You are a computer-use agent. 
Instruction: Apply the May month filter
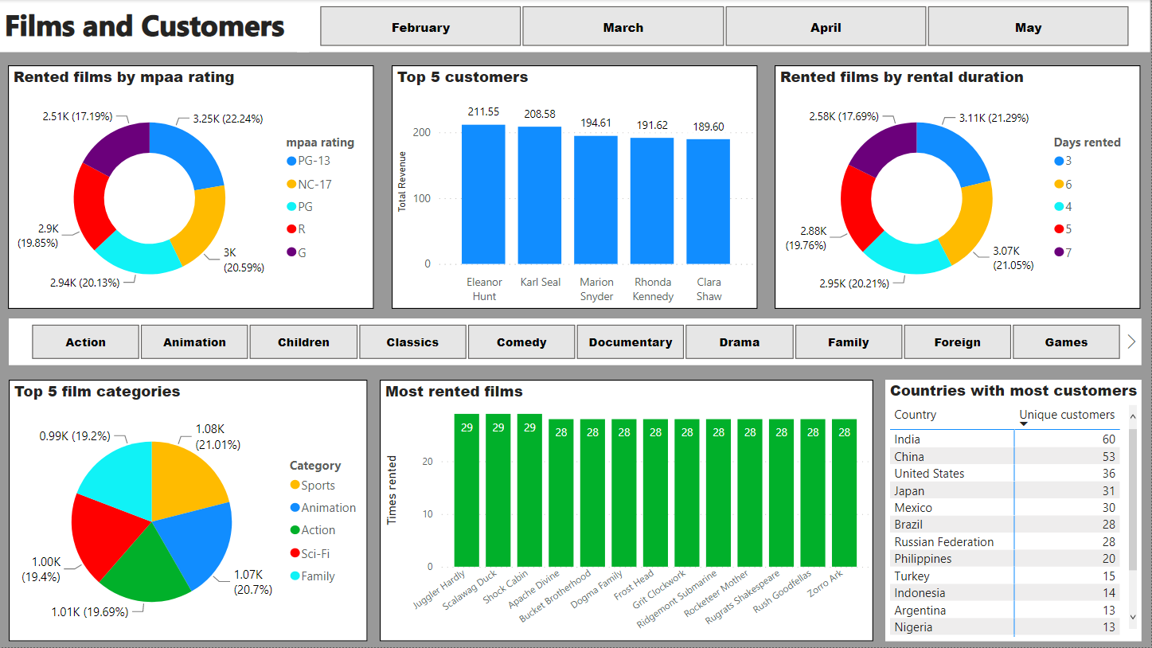click(1028, 26)
